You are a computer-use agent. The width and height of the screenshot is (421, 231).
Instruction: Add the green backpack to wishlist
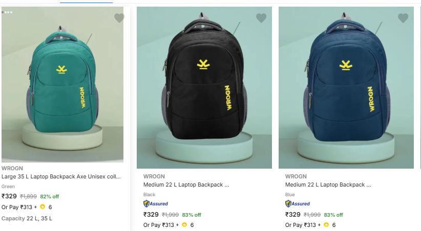(119, 18)
